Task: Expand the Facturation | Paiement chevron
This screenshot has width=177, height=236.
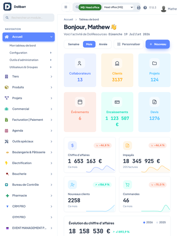Action: [x=51, y=120]
